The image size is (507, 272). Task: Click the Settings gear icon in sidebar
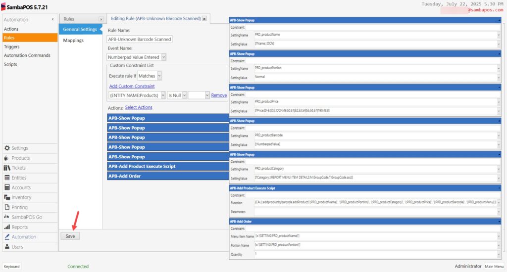coord(7,148)
